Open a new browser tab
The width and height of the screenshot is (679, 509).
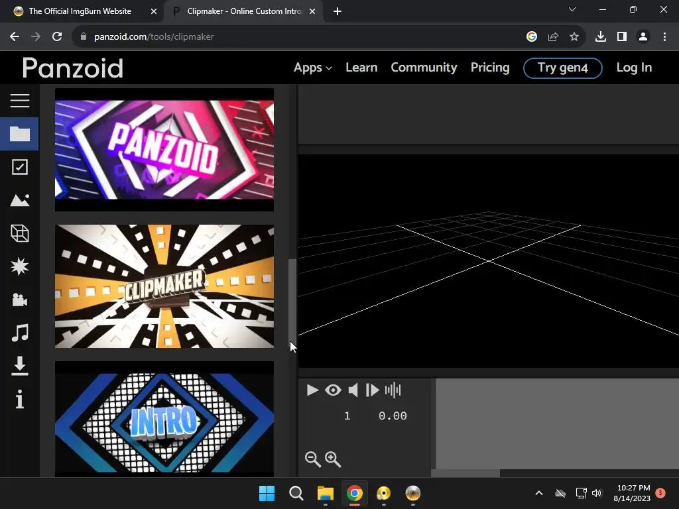point(338,11)
